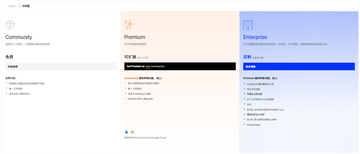Screen dimensions: 360x154
Task: Click the Community plan dotted icon
Action: pos(10,25)
